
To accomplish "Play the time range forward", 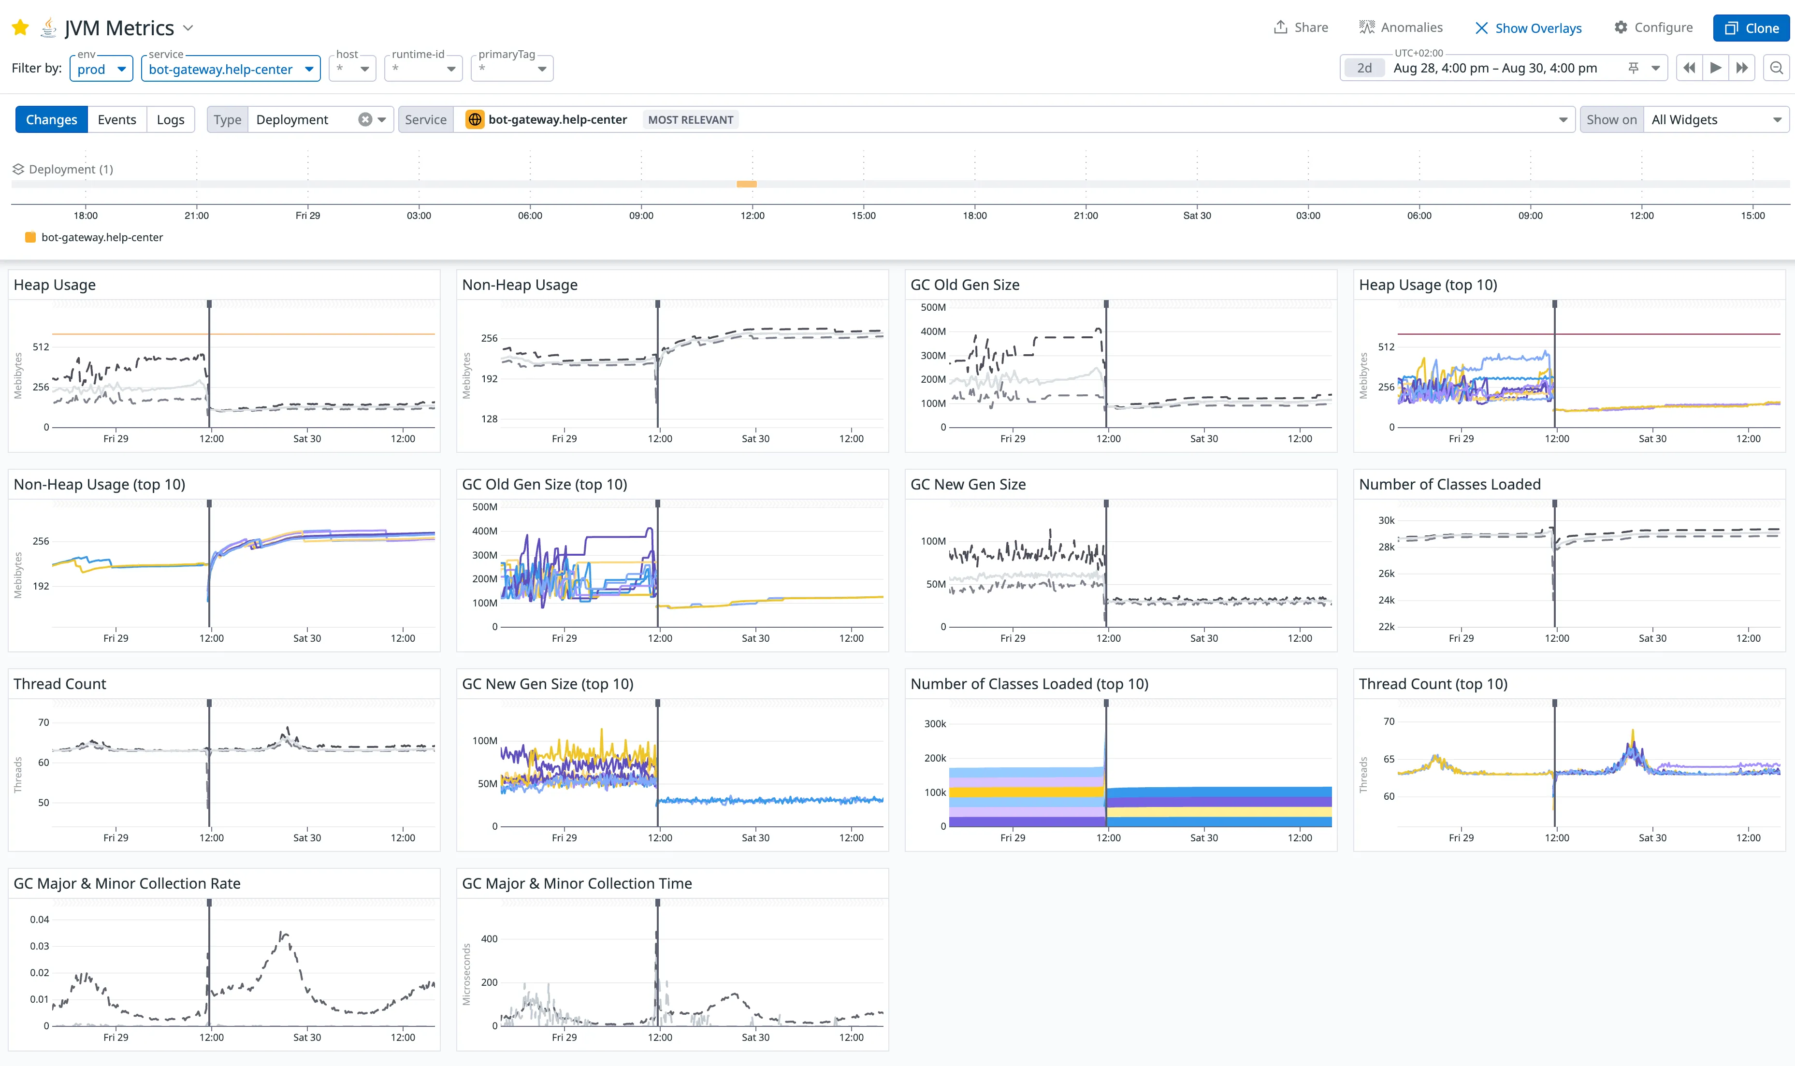I will click(x=1716, y=68).
